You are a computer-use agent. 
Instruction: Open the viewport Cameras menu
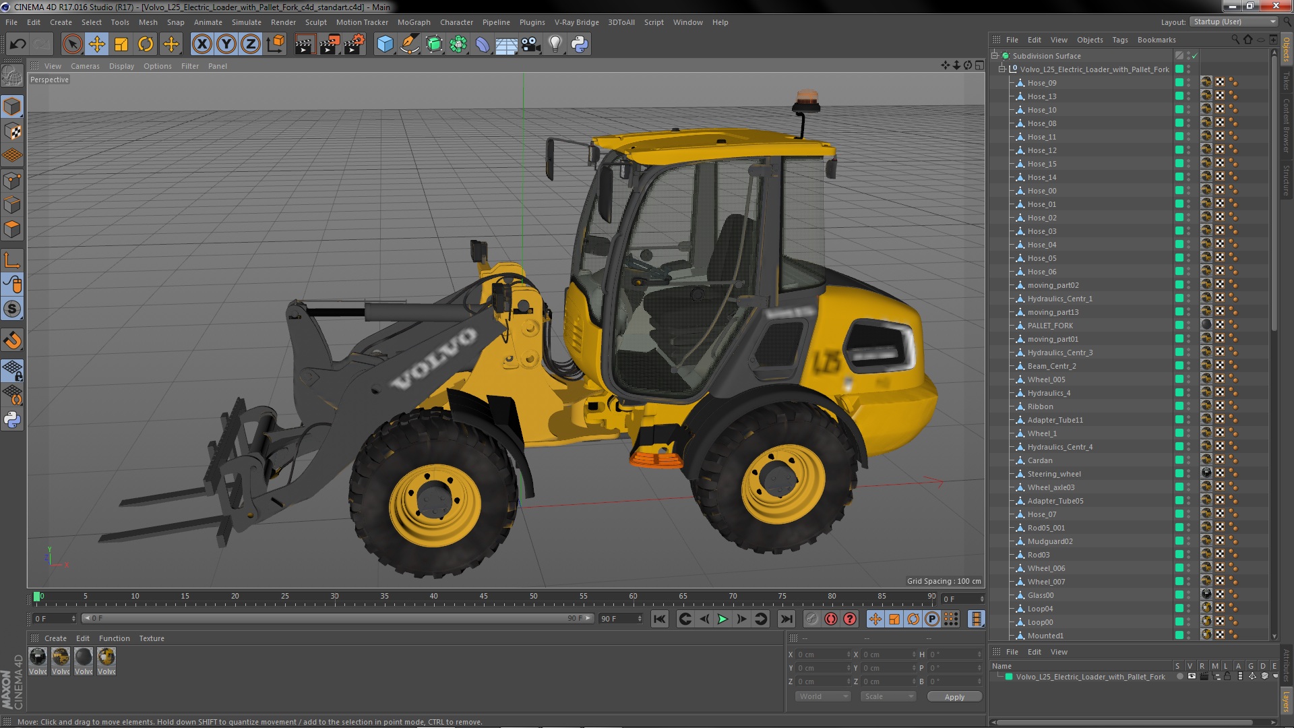coord(85,66)
